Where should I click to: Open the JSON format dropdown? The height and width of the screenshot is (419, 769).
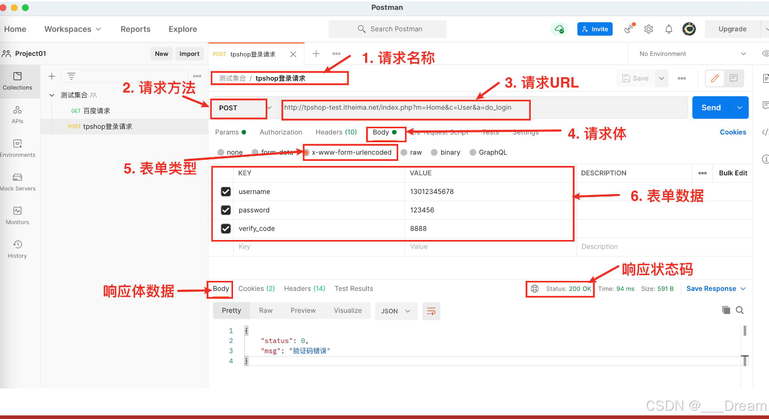click(x=396, y=311)
